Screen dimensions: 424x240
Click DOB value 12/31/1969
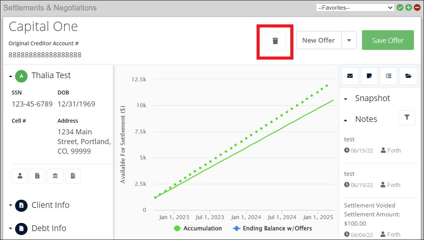click(76, 104)
